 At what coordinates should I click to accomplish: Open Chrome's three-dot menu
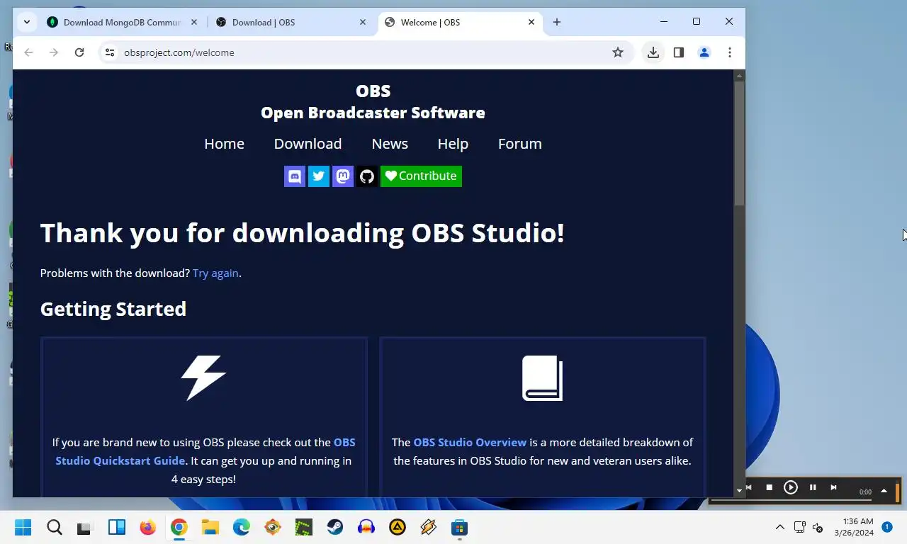click(x=730, y=52)
